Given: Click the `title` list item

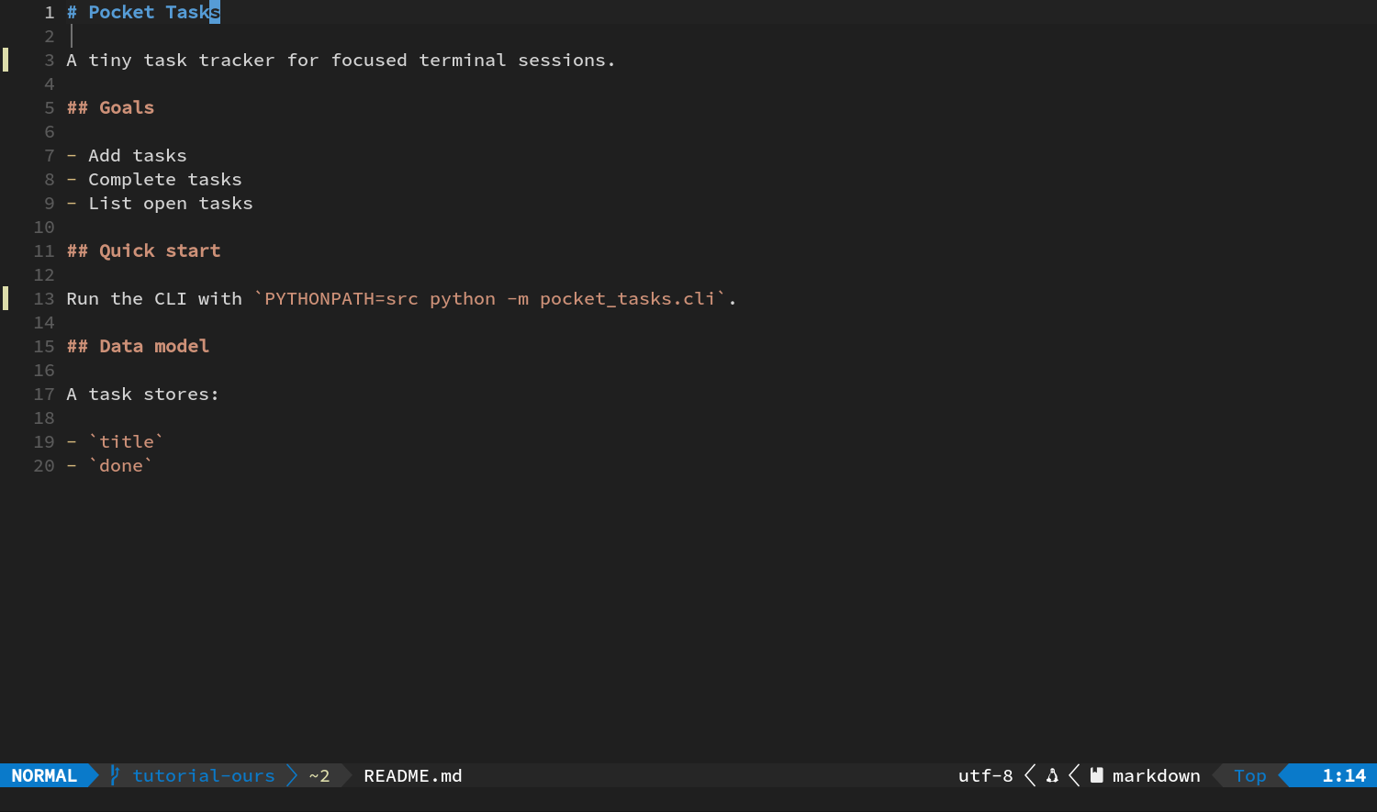Looking at the screenshot, I should coord(116,441).
